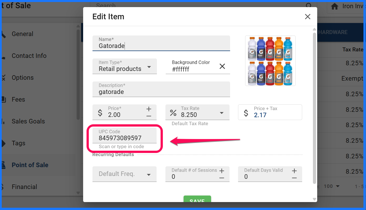Increase Default # of Sessions
The width and height of the screenshot is (366, 210).
click(x=222, y=171)
